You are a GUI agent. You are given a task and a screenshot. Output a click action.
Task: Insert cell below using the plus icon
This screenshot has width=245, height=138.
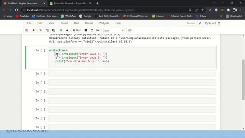pyautogui.click(x=34, y=30)
